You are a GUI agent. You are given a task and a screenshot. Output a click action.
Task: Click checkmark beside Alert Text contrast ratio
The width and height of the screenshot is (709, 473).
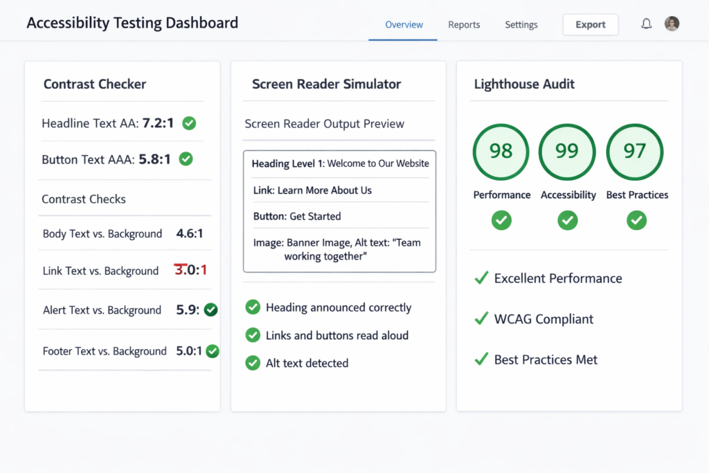211,310
